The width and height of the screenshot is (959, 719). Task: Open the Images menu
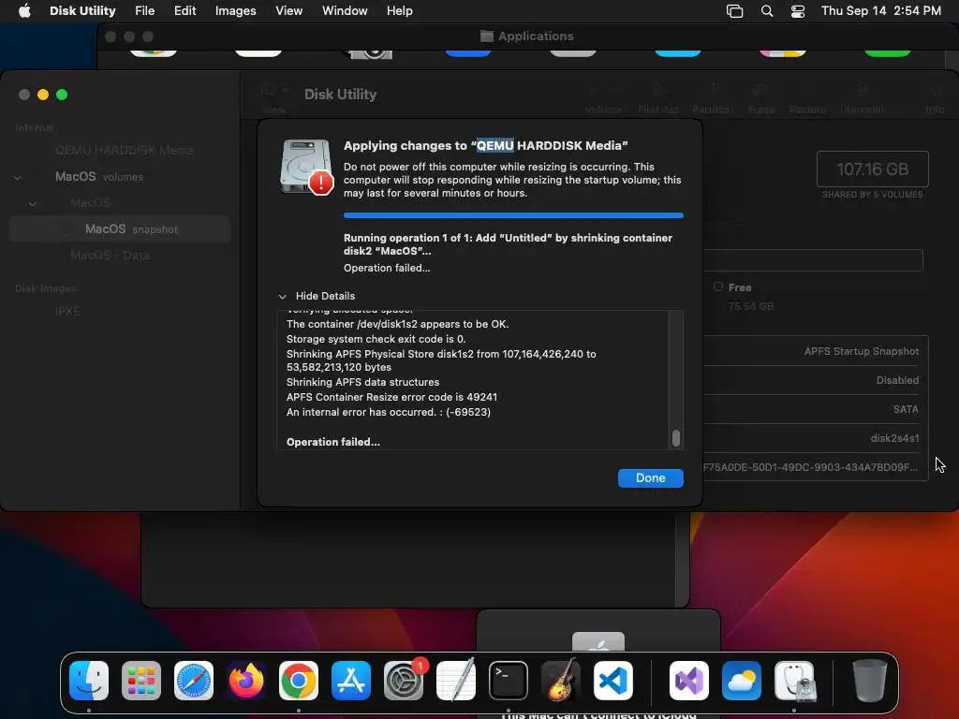click(x=235, y=11)
